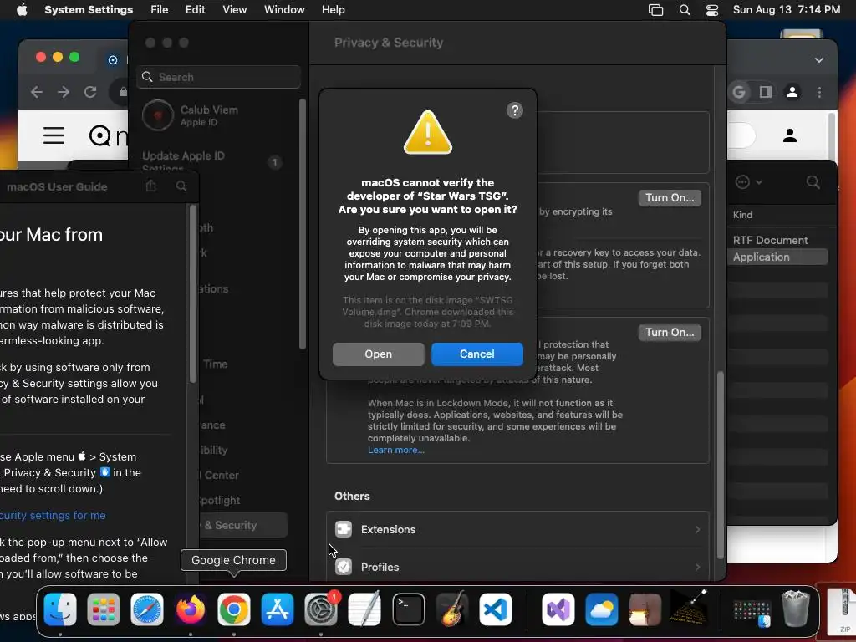This screenshot has height=642, width=856.
Task: Follow the Learn more link about Lockdown Mode
Action: pyautogui.click(x=395, y=450)
